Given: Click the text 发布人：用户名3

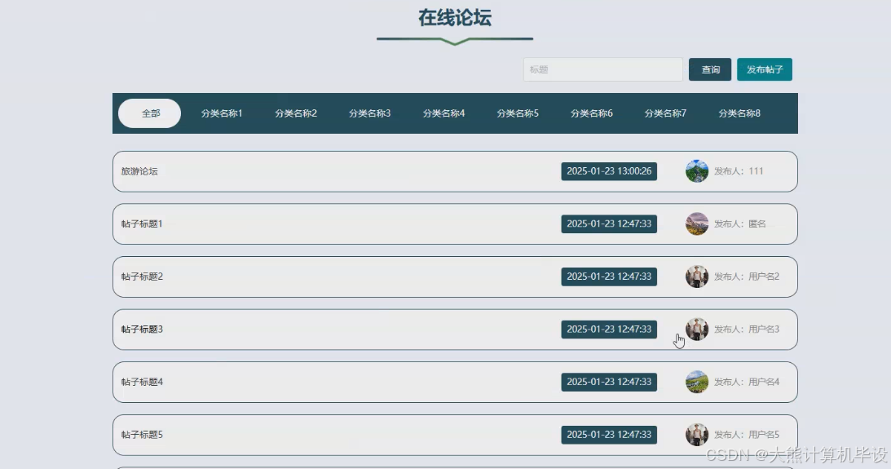Looking at the screenshot, I should 747,330.
